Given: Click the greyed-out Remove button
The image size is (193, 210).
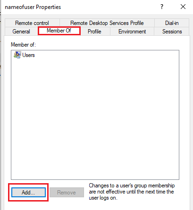Looking at the screenshot, I should point(67,192).
